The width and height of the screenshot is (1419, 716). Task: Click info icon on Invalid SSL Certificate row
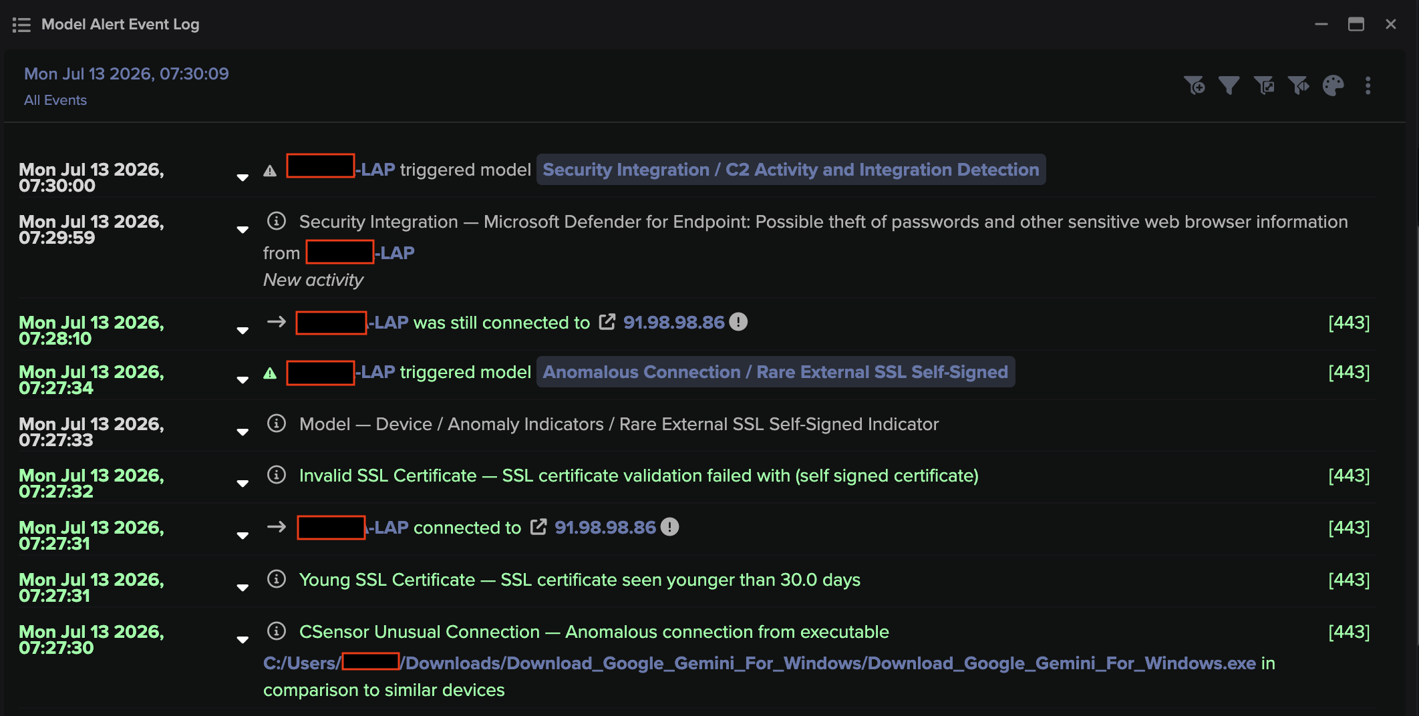[x=277, y=475]
